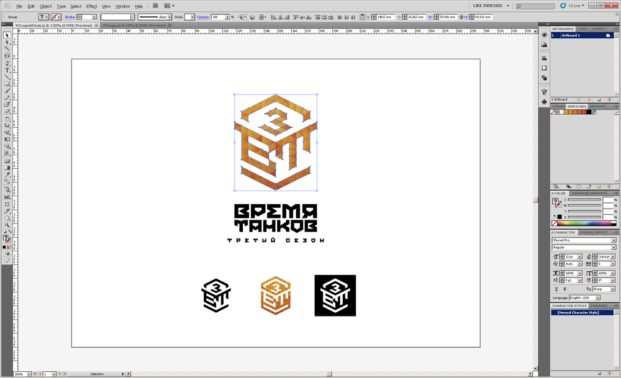Screen dimensions: 621x378
Task: Select the Column Graph tool
Action: 7,196
